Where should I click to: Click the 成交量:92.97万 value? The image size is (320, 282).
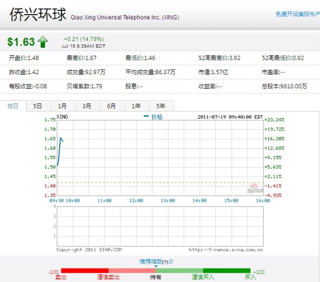coord(86,72)
